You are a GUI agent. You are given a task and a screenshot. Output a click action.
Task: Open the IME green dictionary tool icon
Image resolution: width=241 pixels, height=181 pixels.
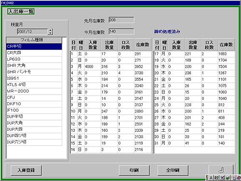click(228, 178)
